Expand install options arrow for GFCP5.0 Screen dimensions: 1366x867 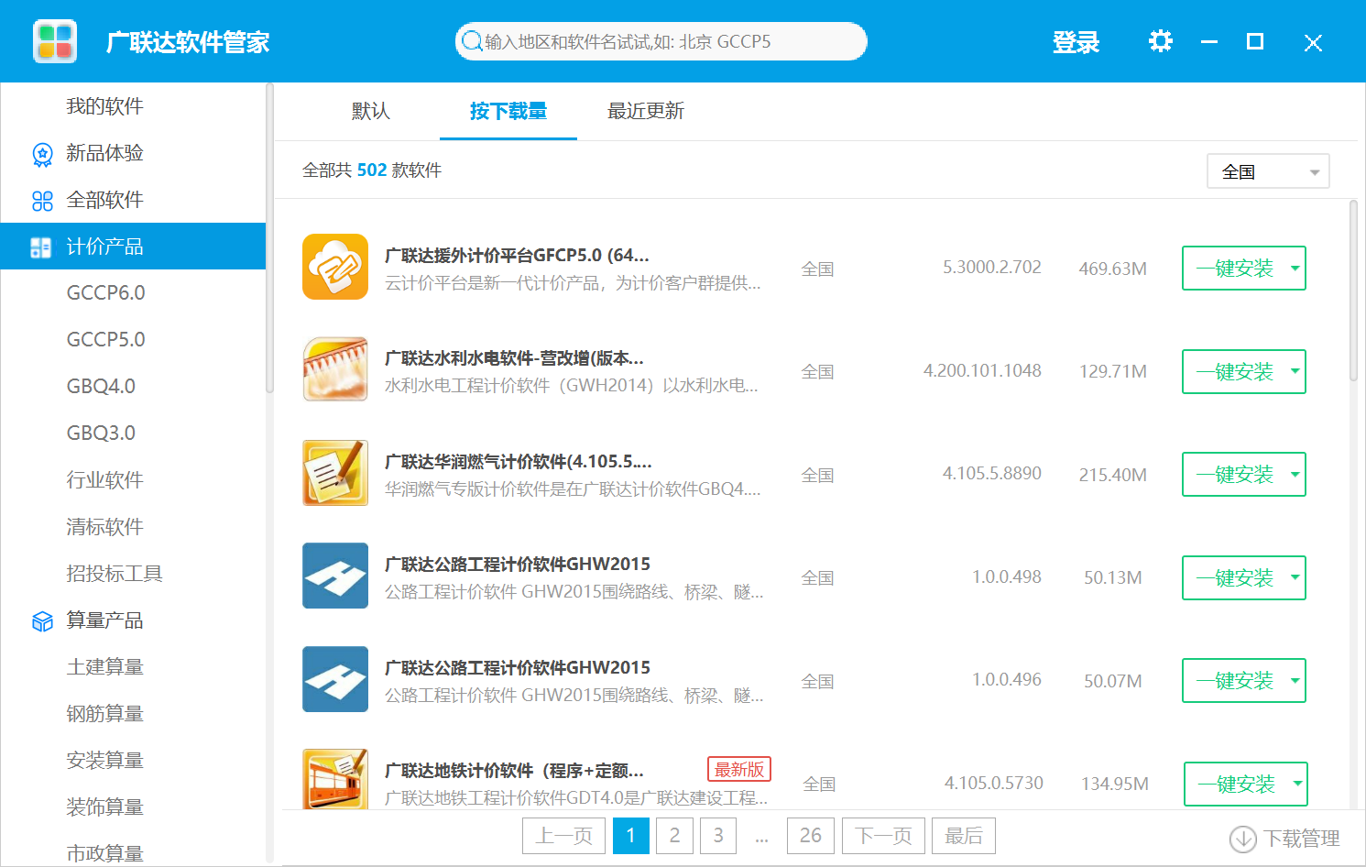[1295, 269]
